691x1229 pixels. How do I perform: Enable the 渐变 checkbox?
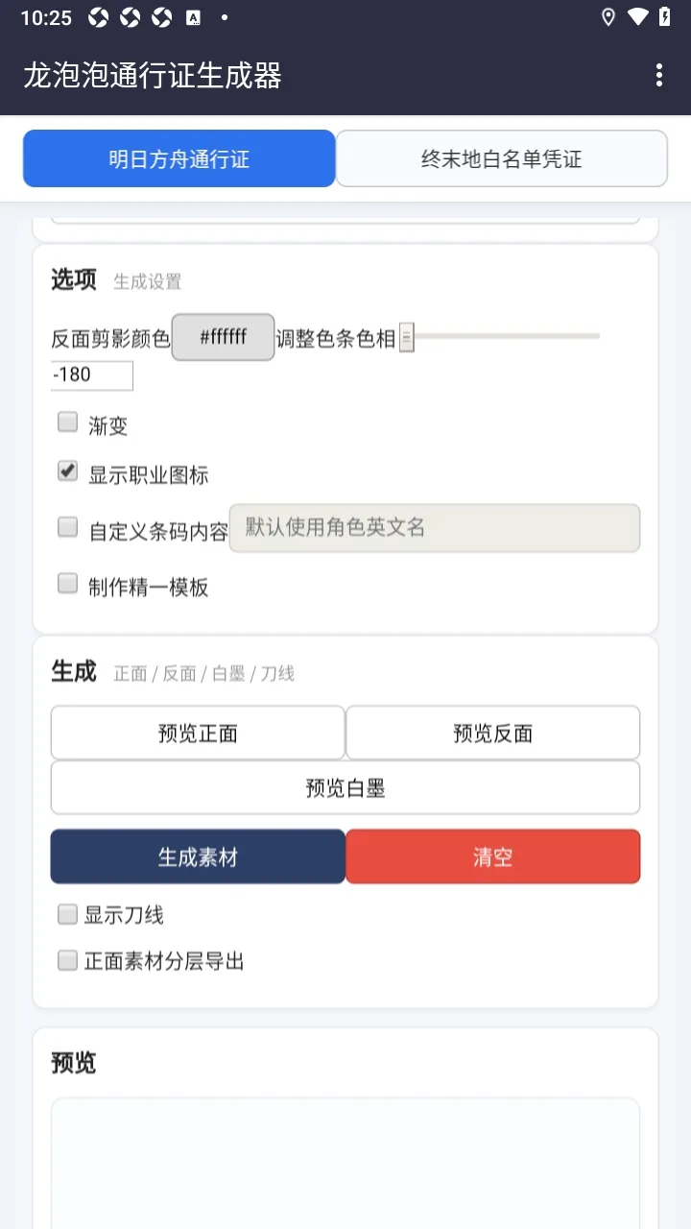pos(67,422)
